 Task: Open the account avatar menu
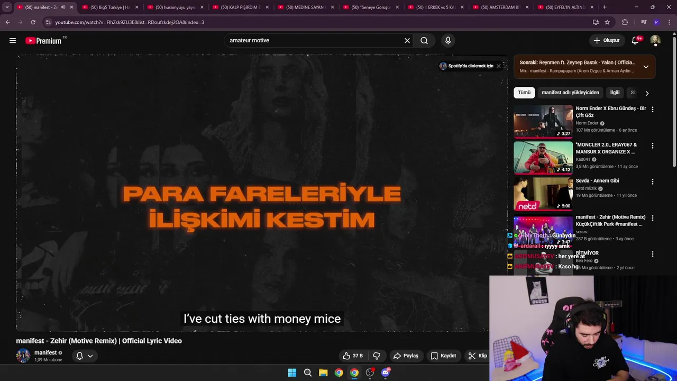(655, 40)
